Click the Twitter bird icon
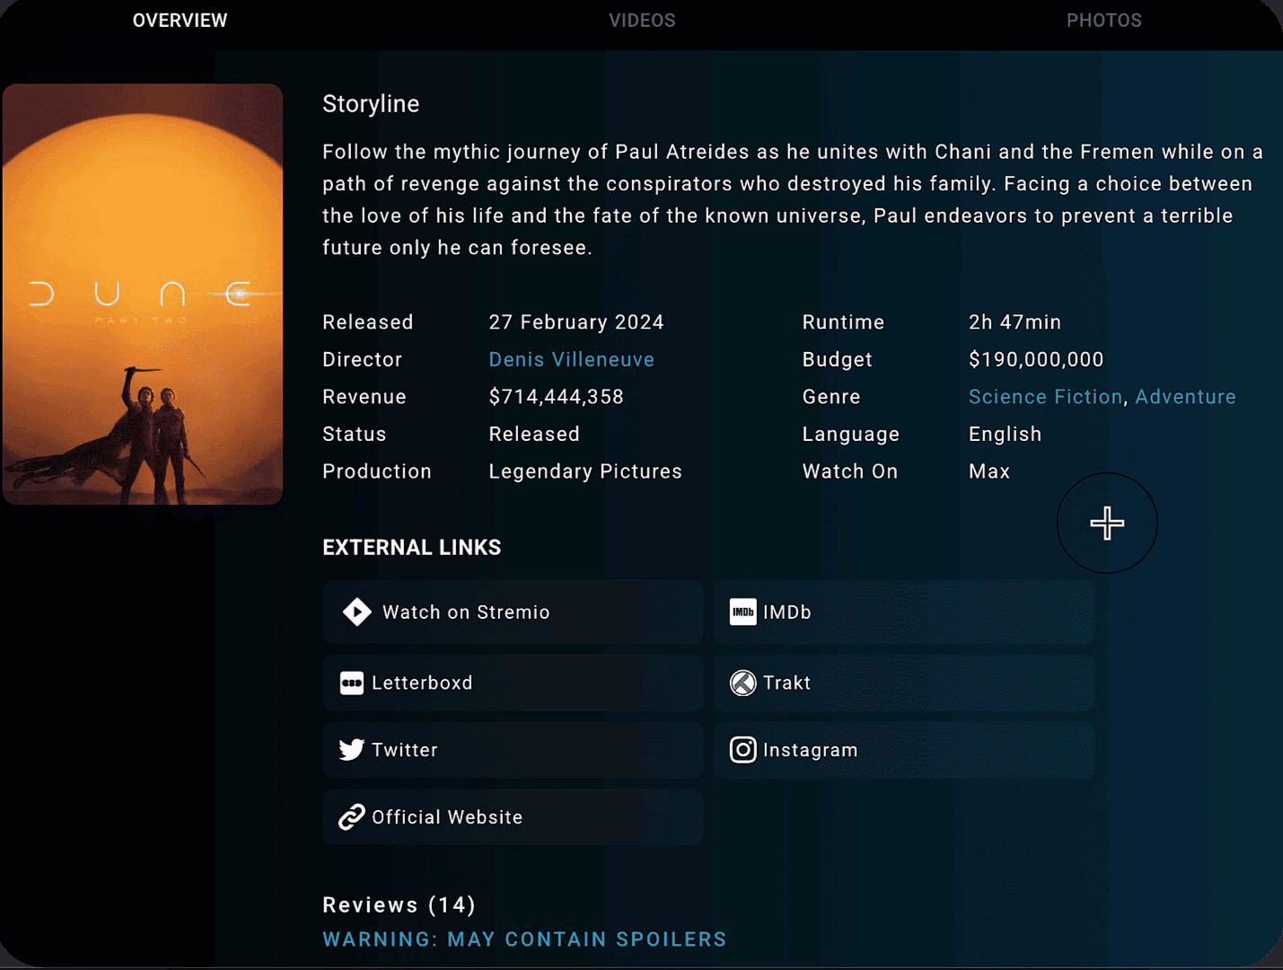This screenshot has height=970, width=1283. point(351,750)
